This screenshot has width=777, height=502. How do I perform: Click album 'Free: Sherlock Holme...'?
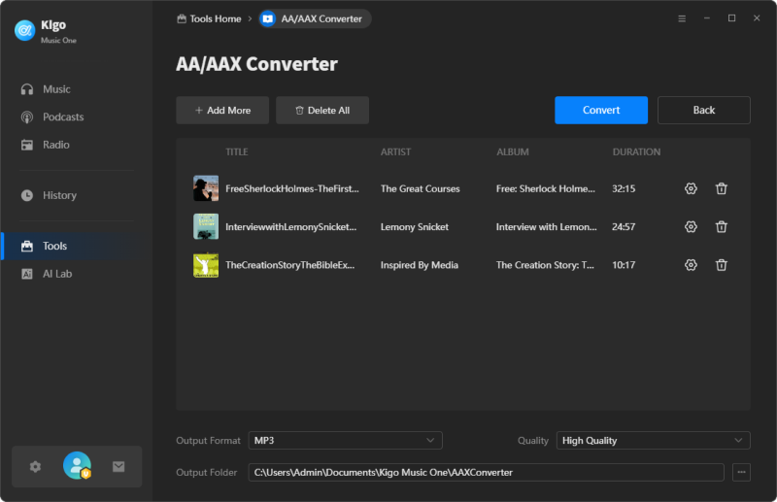(546, 188)
